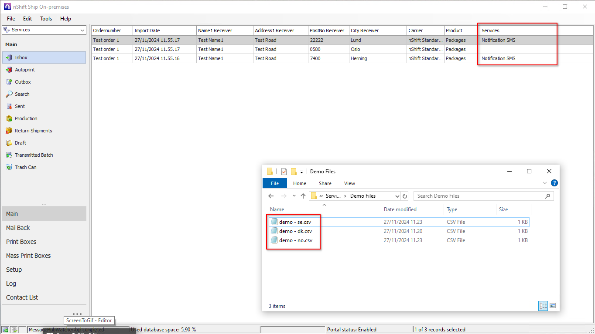Screen dimensions: 595x334
Task: Open the Autoprint folder in sidebar
Action: click(24, 70)
